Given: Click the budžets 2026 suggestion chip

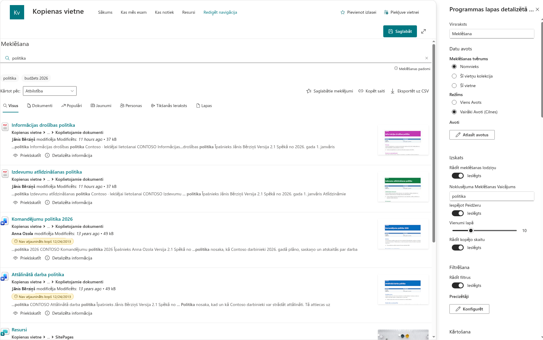Looking at the screenshot, I should 36,78.
